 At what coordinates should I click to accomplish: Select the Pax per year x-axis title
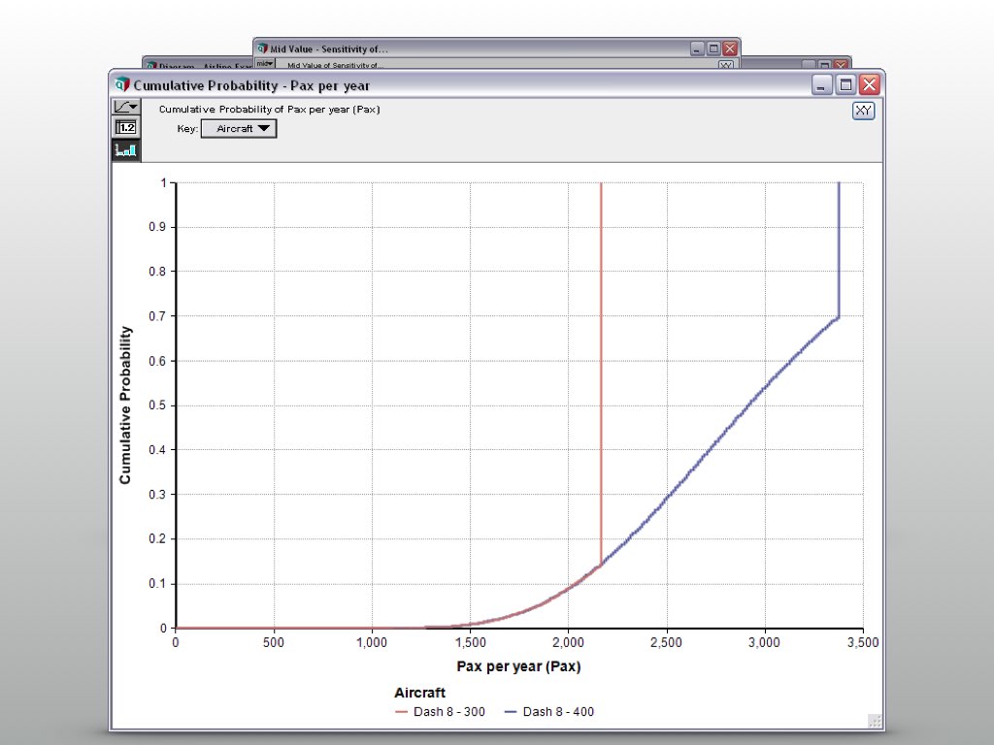point(518,666)
